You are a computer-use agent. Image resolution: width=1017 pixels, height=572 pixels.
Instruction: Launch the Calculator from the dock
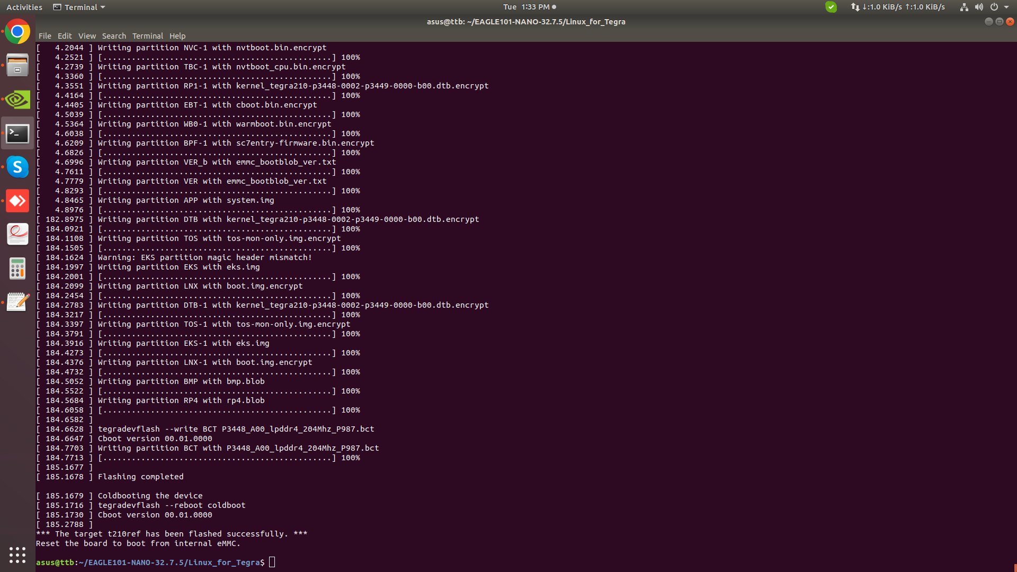click(x=17, y=269)
